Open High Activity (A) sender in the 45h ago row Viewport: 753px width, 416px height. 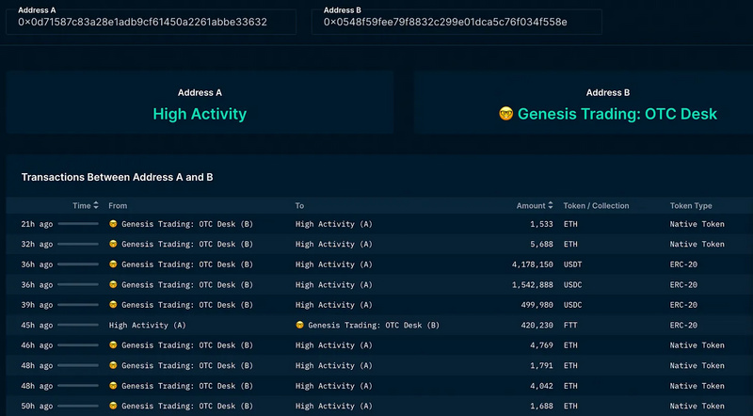pyautogui.click(x=147, y=325)
